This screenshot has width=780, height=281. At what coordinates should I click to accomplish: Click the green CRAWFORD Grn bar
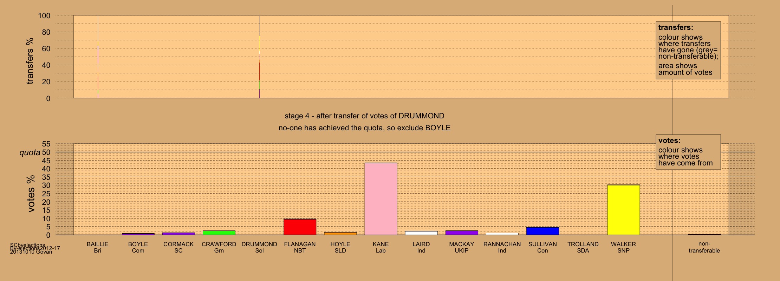tap(219, 233)
